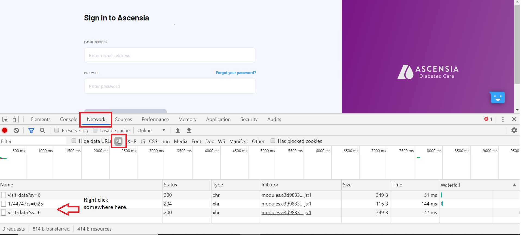Clear the network log
The image size is (521, 236).
16,131
